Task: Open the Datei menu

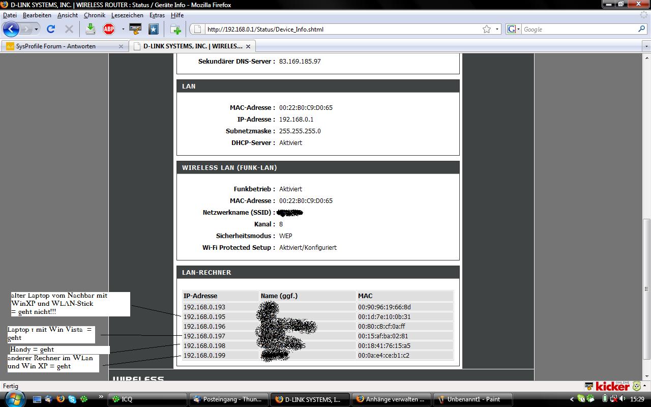Action: click(10, 15)
